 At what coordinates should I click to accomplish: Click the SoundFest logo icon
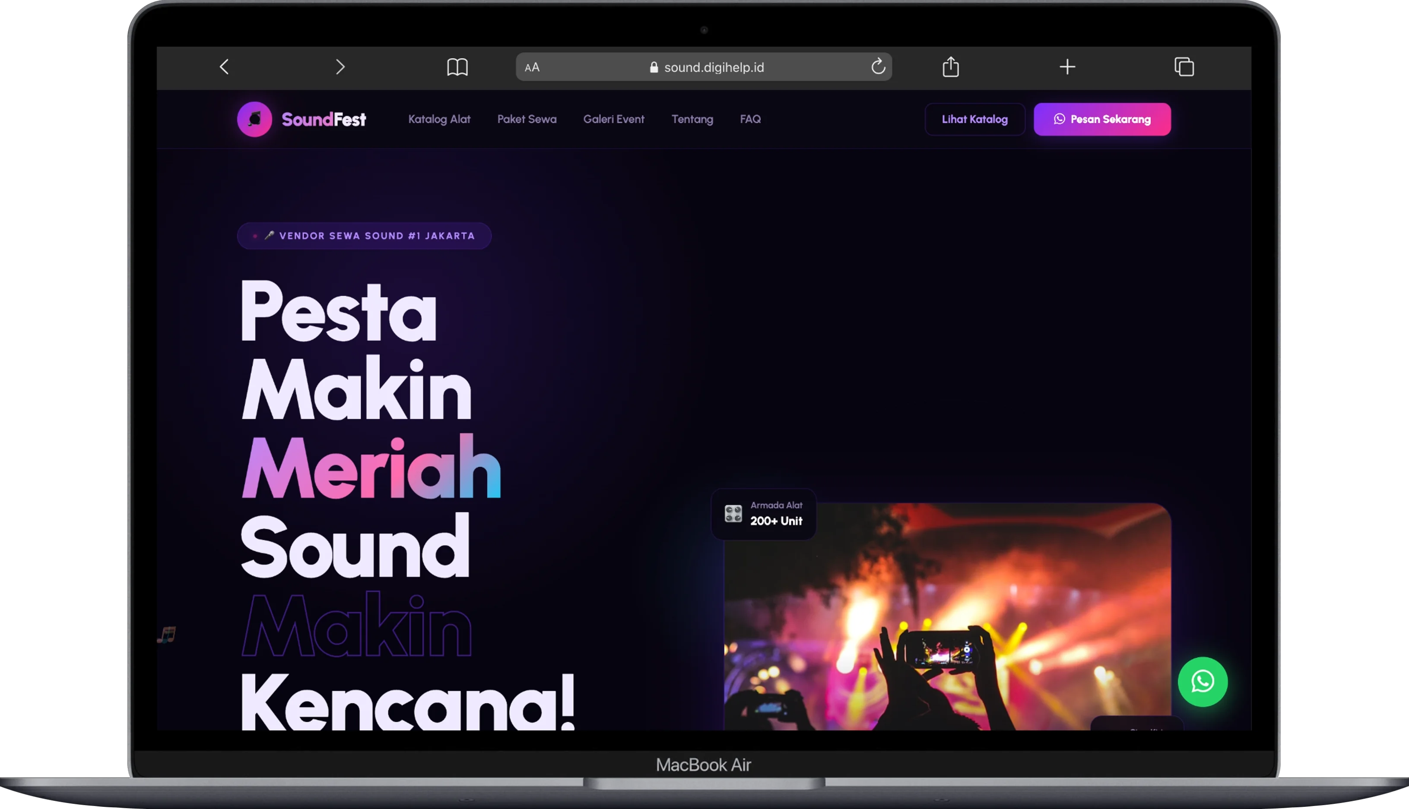tap(254, 119)
